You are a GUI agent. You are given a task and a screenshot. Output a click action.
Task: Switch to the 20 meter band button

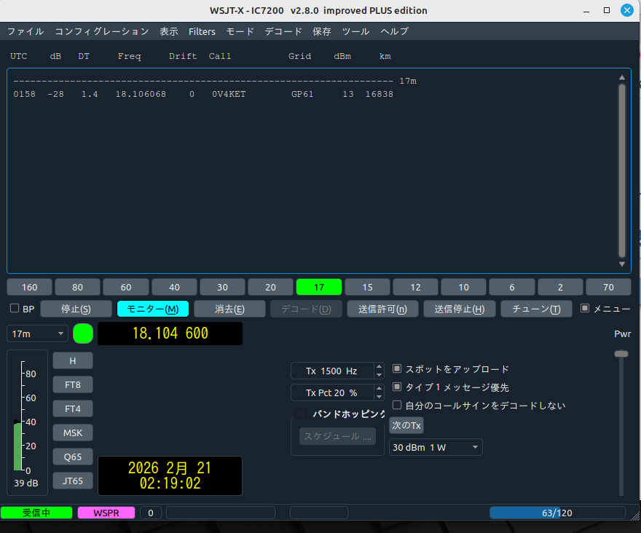[270, 287]
